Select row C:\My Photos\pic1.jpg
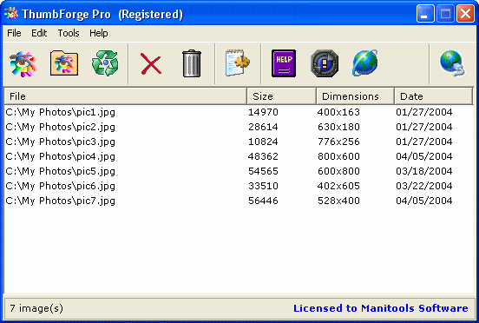The width and height of the screenshot is (479, 323). [x=239, y=112]
